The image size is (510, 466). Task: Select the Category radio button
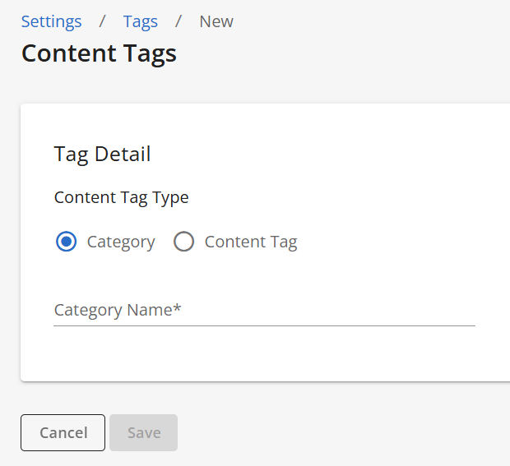pos(67,242)
